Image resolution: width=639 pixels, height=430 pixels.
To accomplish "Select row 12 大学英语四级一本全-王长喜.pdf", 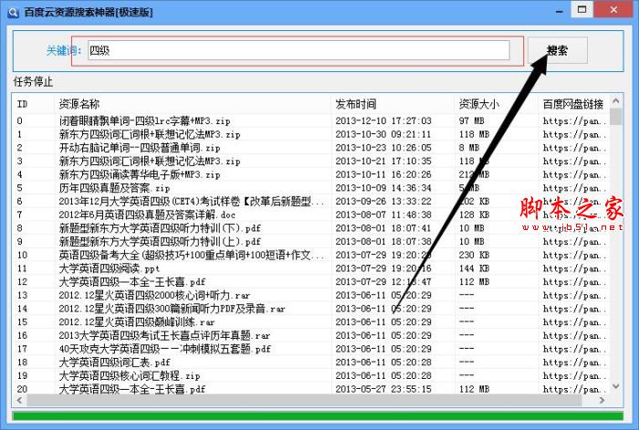I will 311,281.
